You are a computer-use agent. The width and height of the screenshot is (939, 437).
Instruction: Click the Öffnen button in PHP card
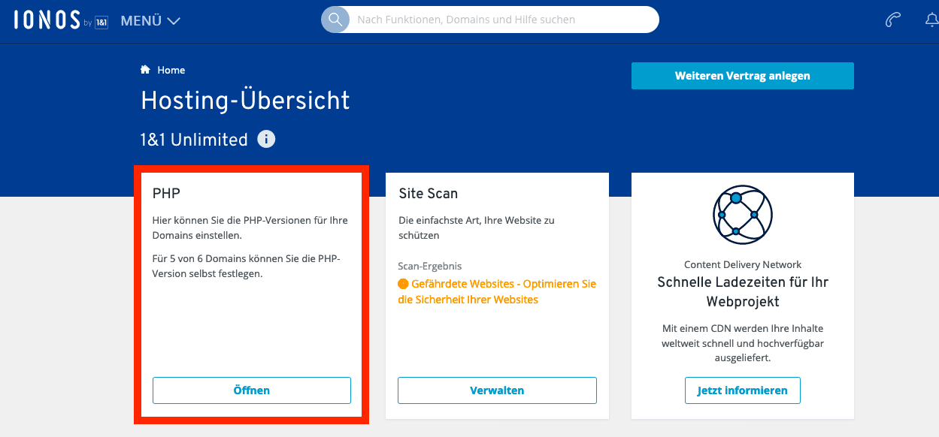(x=252, y=390)
